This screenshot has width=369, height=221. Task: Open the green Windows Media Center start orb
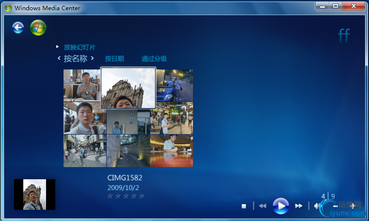(x=38, y=28)
